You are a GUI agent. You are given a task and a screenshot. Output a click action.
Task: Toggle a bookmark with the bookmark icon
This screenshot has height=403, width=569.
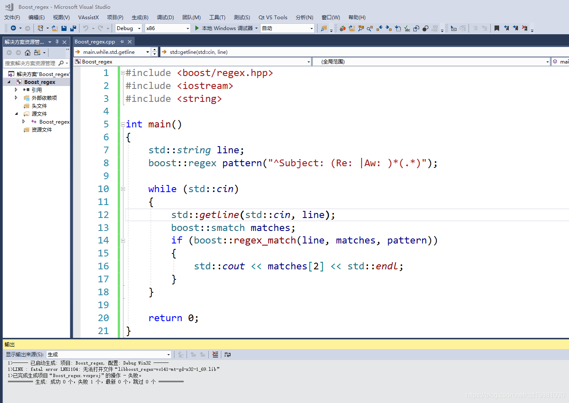(497, 28)
